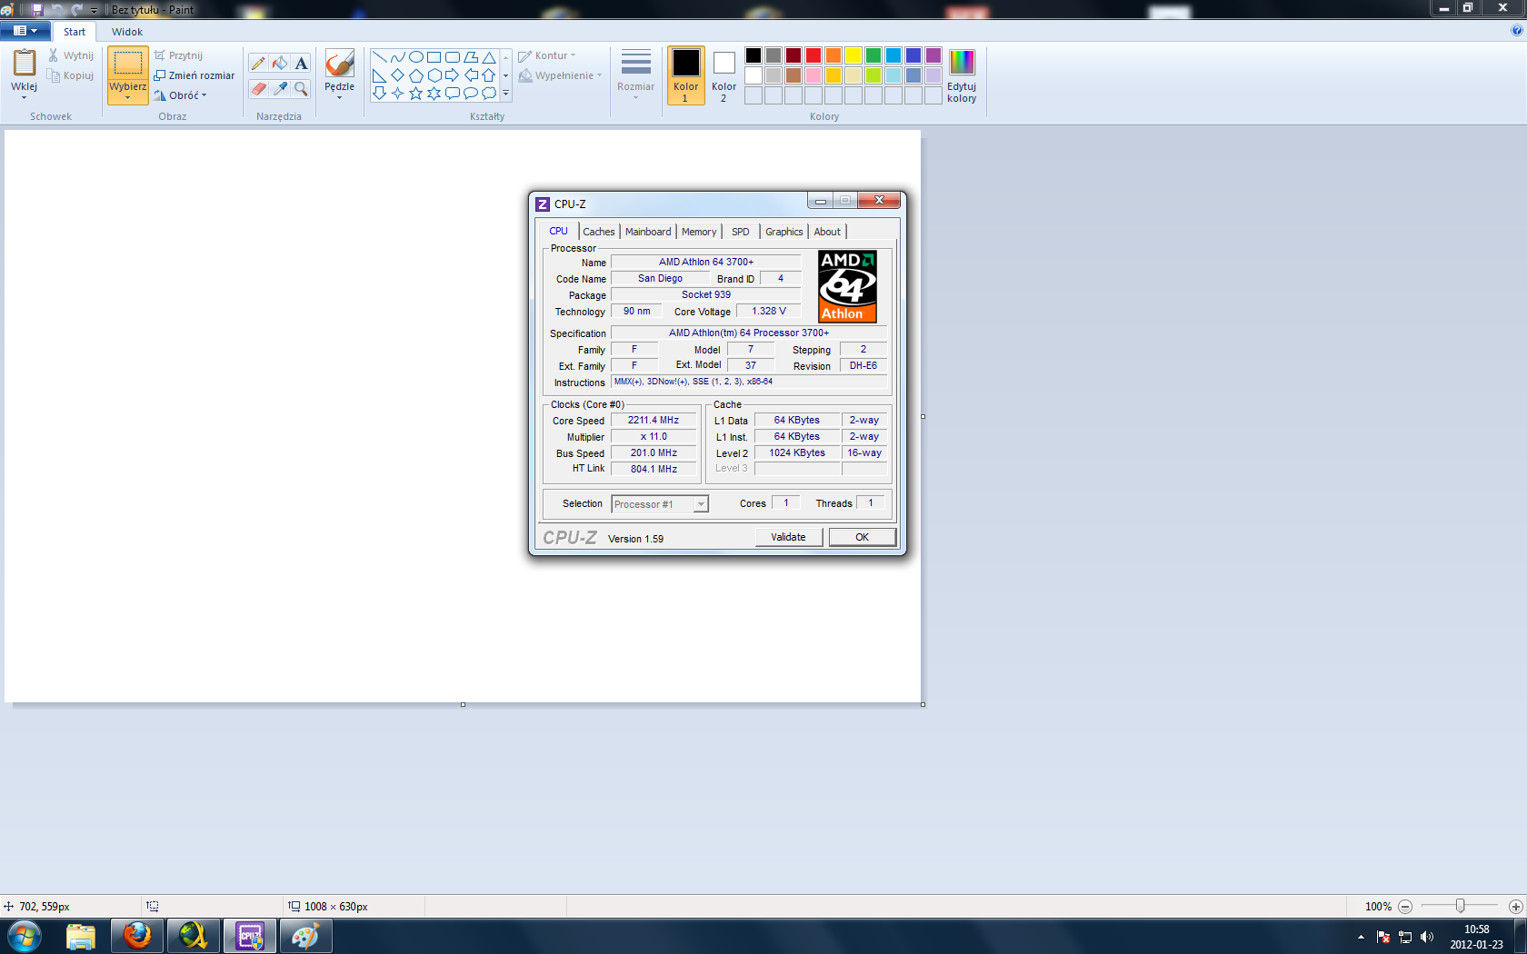Choose the green color swatch

[873, 55]
